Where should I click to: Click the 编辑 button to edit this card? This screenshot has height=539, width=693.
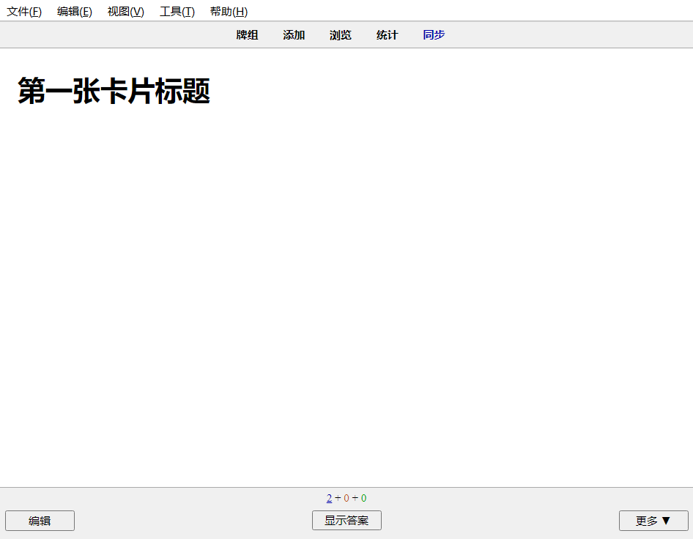(x=40, y=520)
